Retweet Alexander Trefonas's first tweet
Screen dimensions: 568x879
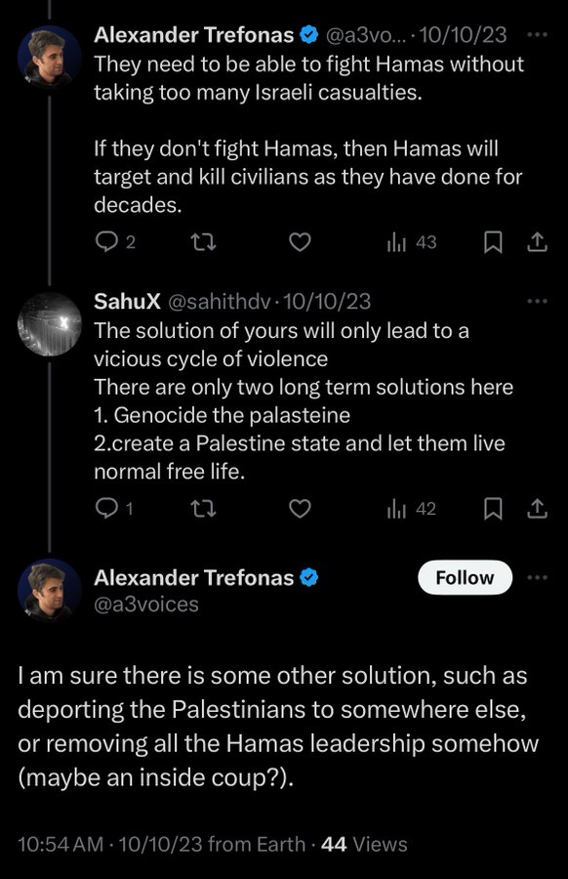click(x=204, y=242)
